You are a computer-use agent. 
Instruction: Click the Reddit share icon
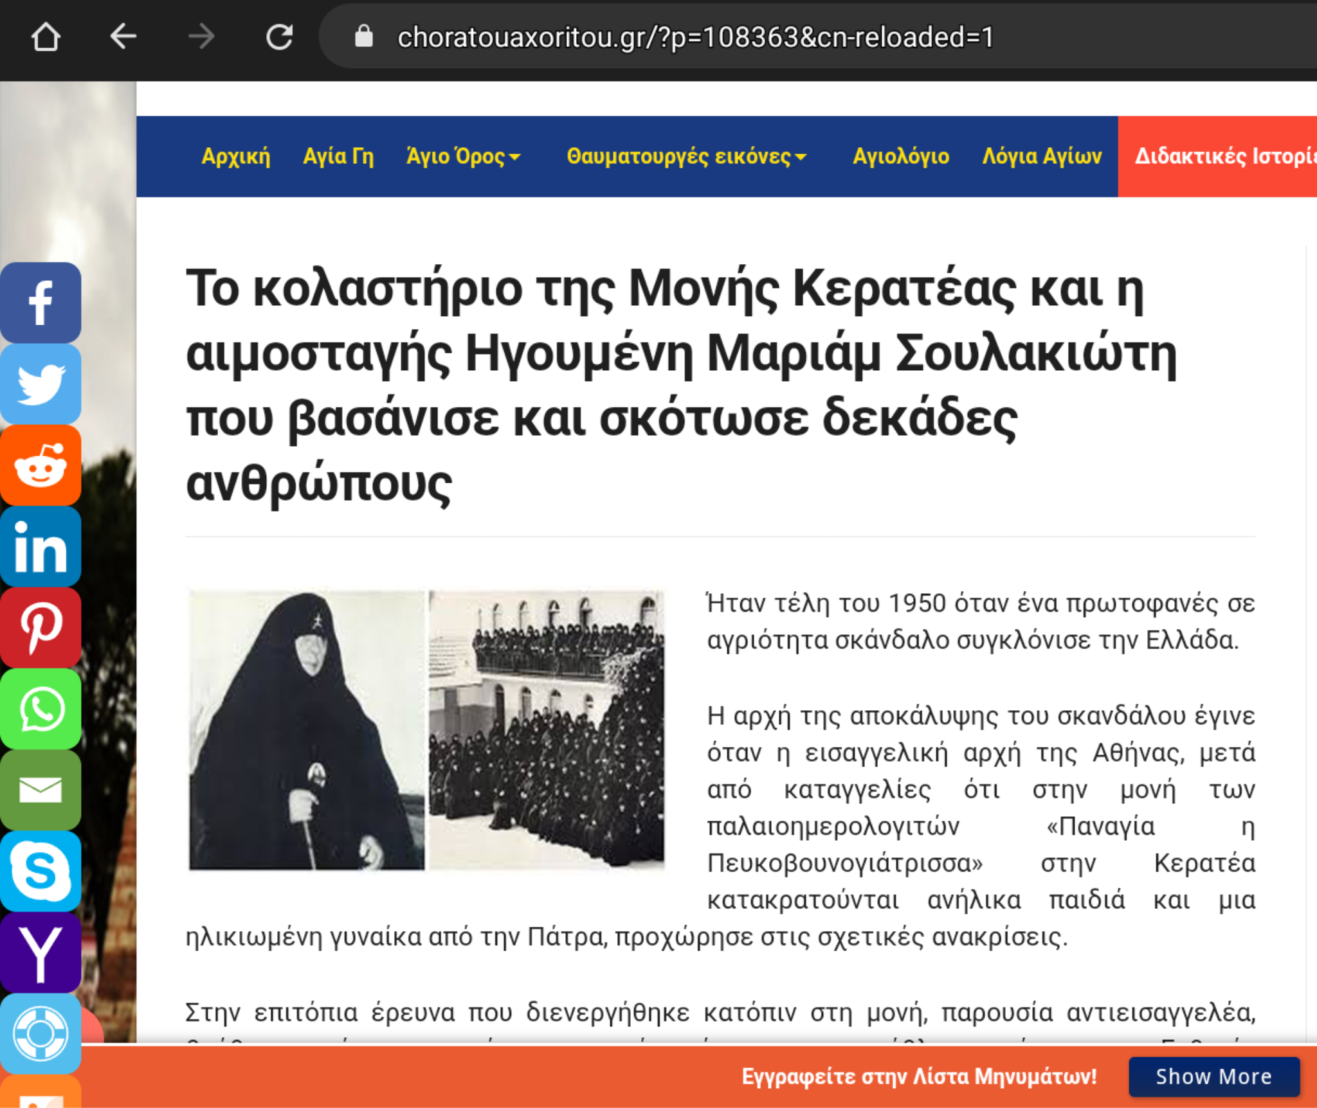(41, 465)
